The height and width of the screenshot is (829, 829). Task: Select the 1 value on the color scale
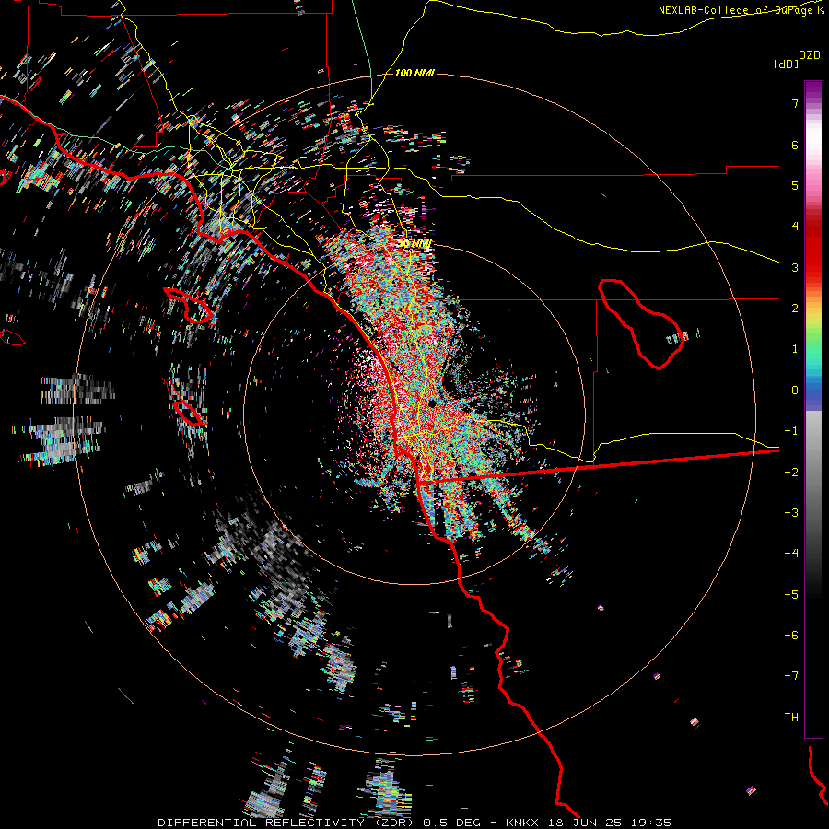[x=795, y=349]
